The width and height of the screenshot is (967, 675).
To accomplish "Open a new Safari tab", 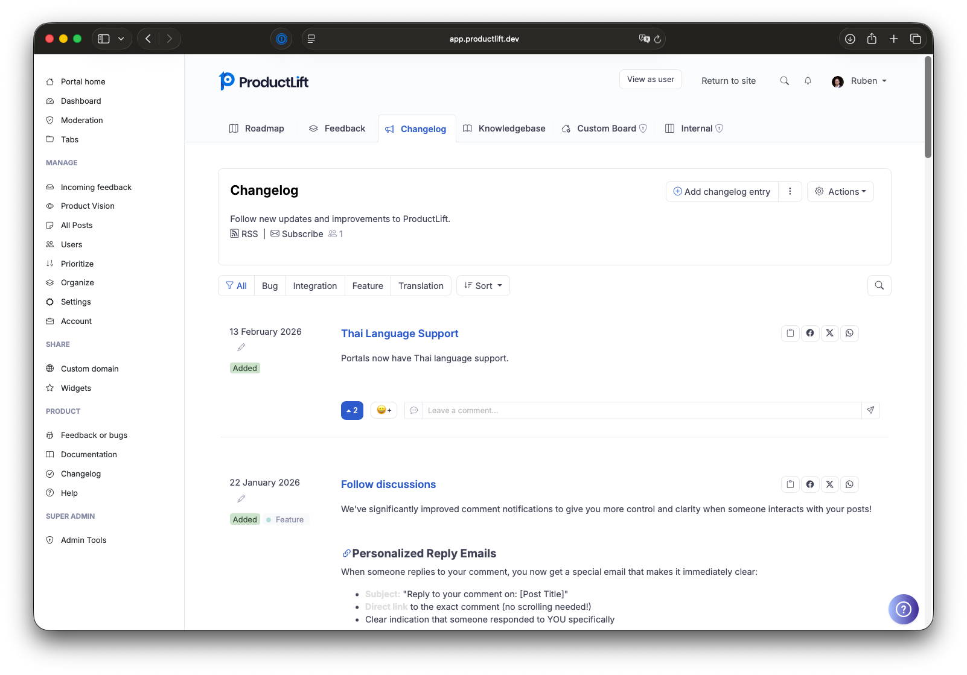I will point(894,39).
